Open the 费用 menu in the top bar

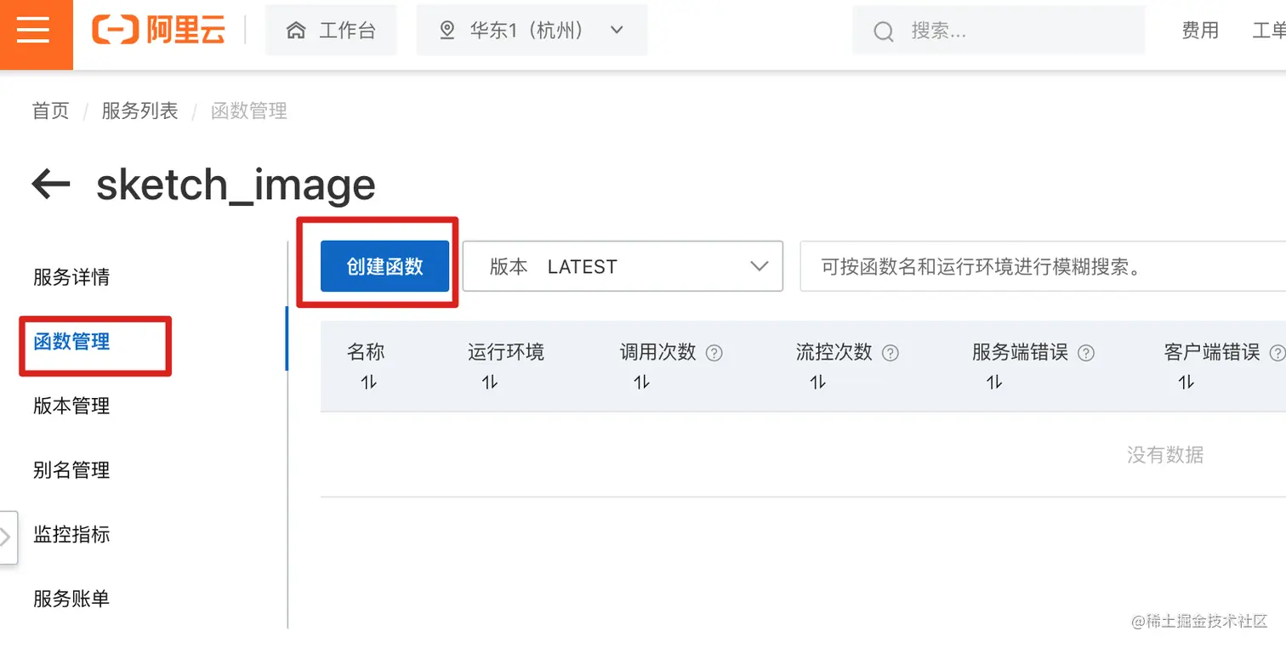1200,31
